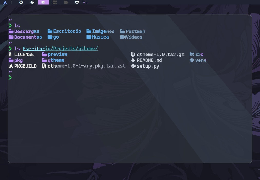The image size is (260, 180).
Task: Switch to the server workspace icon
Action: pyautogui.click(x=55, y=2)
